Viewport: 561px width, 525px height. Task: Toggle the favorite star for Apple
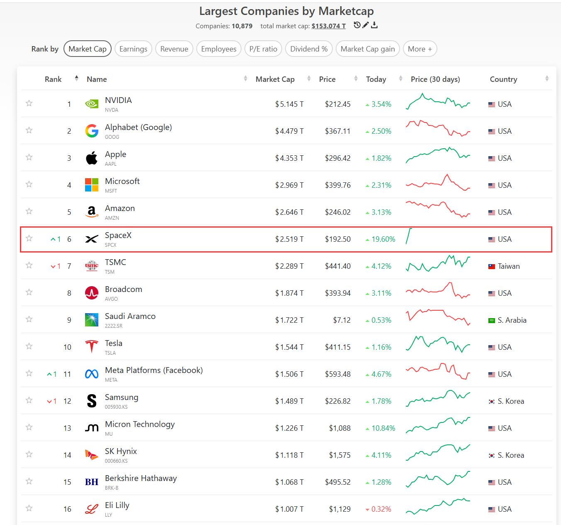[x=29, y=157]
